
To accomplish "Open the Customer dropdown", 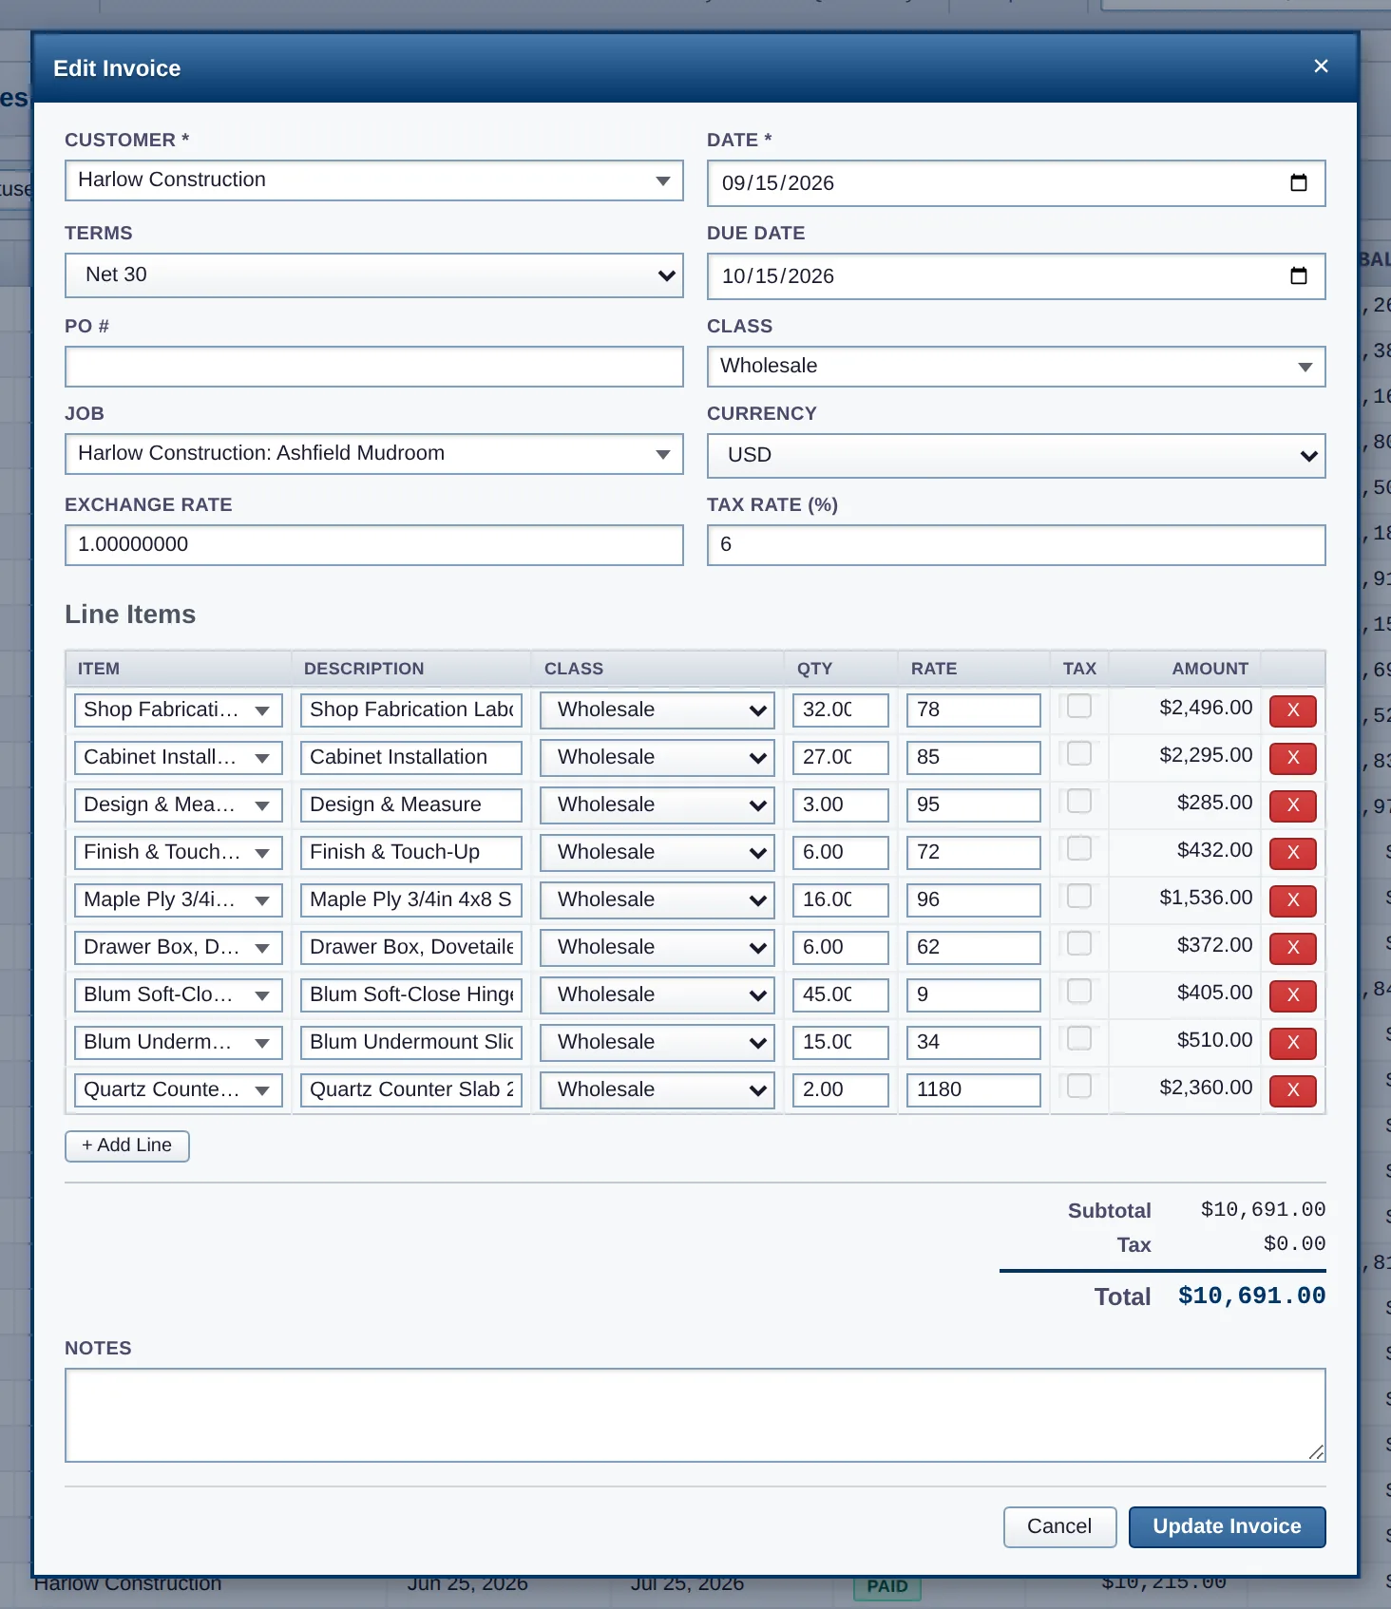I will [374, 180].
